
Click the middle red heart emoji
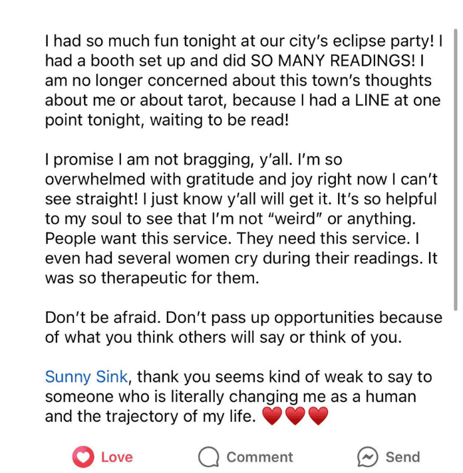pyautogui.click(x=295, y=417)
